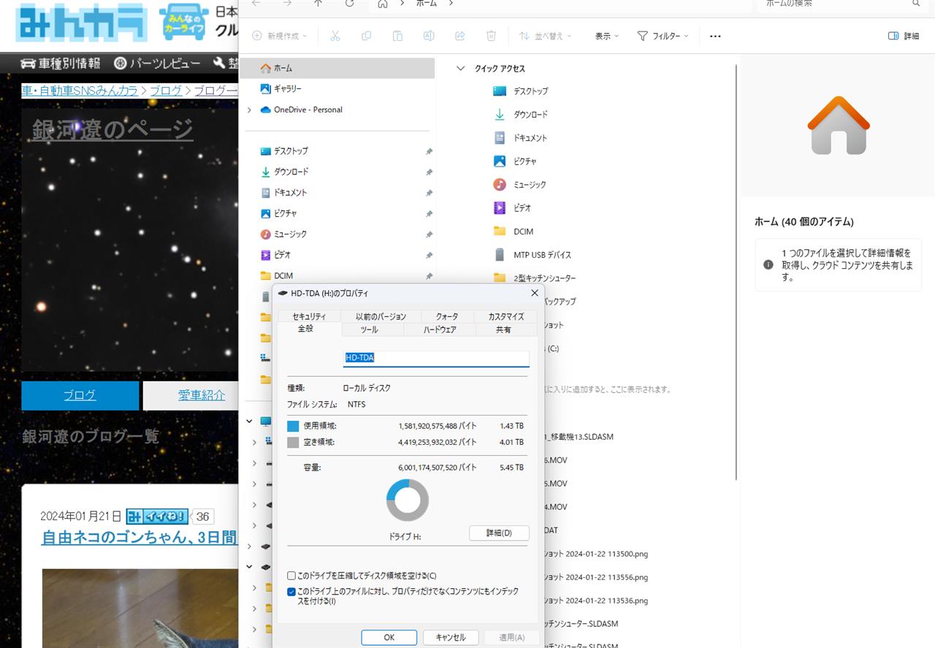Viewport: 935px width, 648px height.
Task: Open the 表示 view dropdown
Action: [607, 36]
